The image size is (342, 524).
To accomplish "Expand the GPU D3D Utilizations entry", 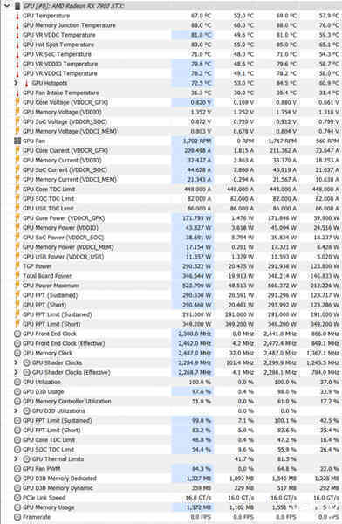I will 16,410.
